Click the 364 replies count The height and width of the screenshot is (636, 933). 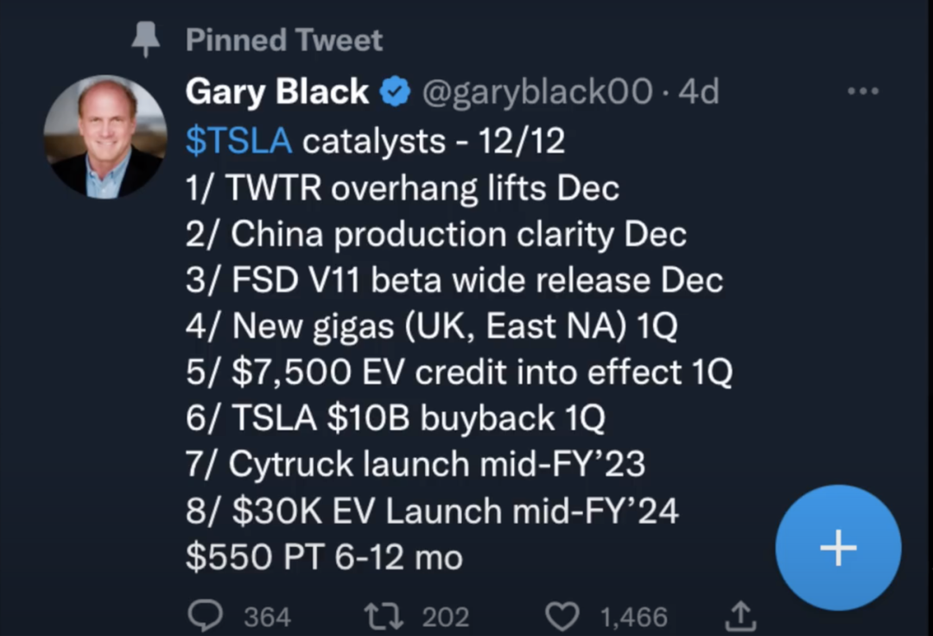267,617
